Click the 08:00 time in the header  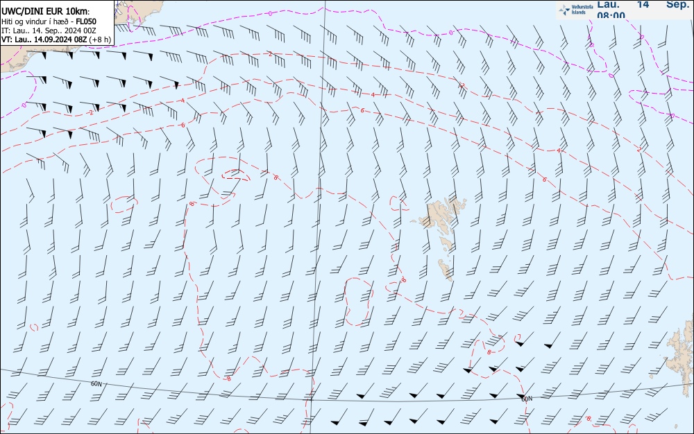coord(611,15)
